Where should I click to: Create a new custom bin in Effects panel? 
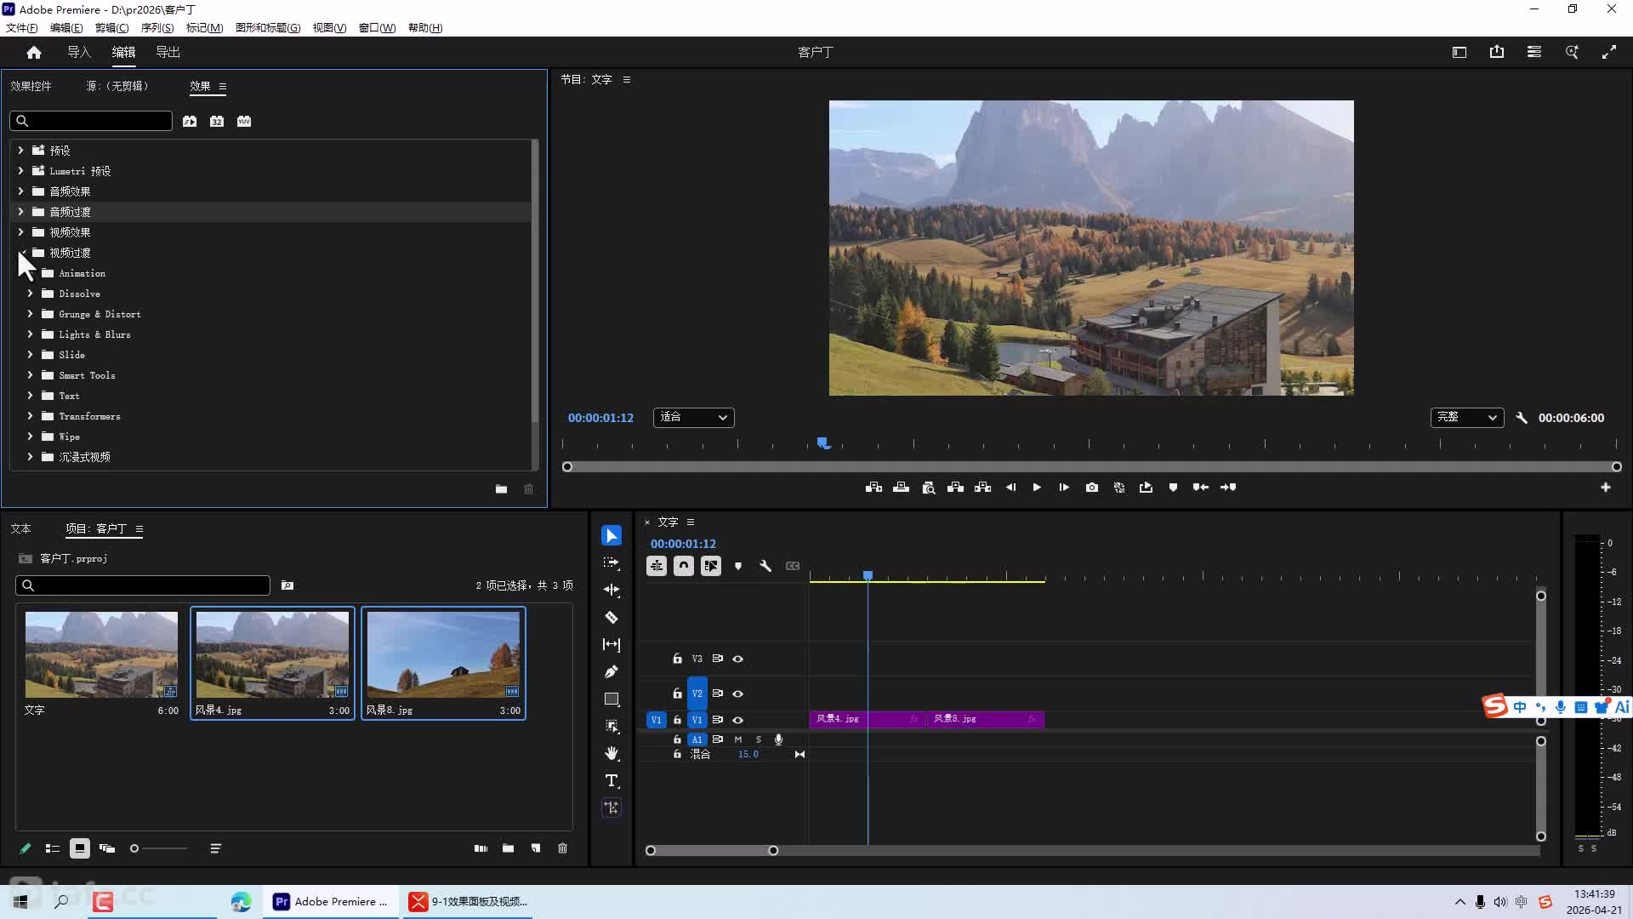pyautogui.click(x=502, y=489)
